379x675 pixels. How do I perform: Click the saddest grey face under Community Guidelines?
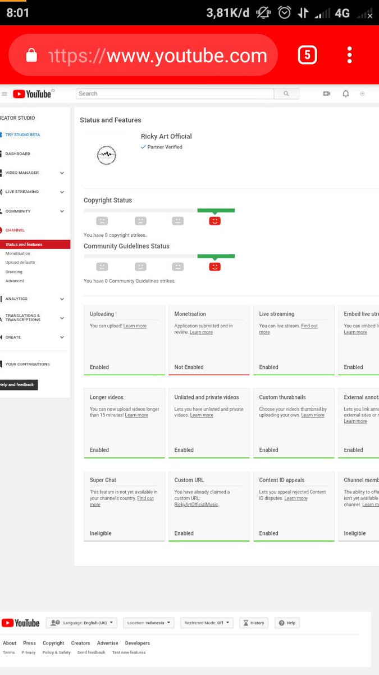[x=102, y=267]
